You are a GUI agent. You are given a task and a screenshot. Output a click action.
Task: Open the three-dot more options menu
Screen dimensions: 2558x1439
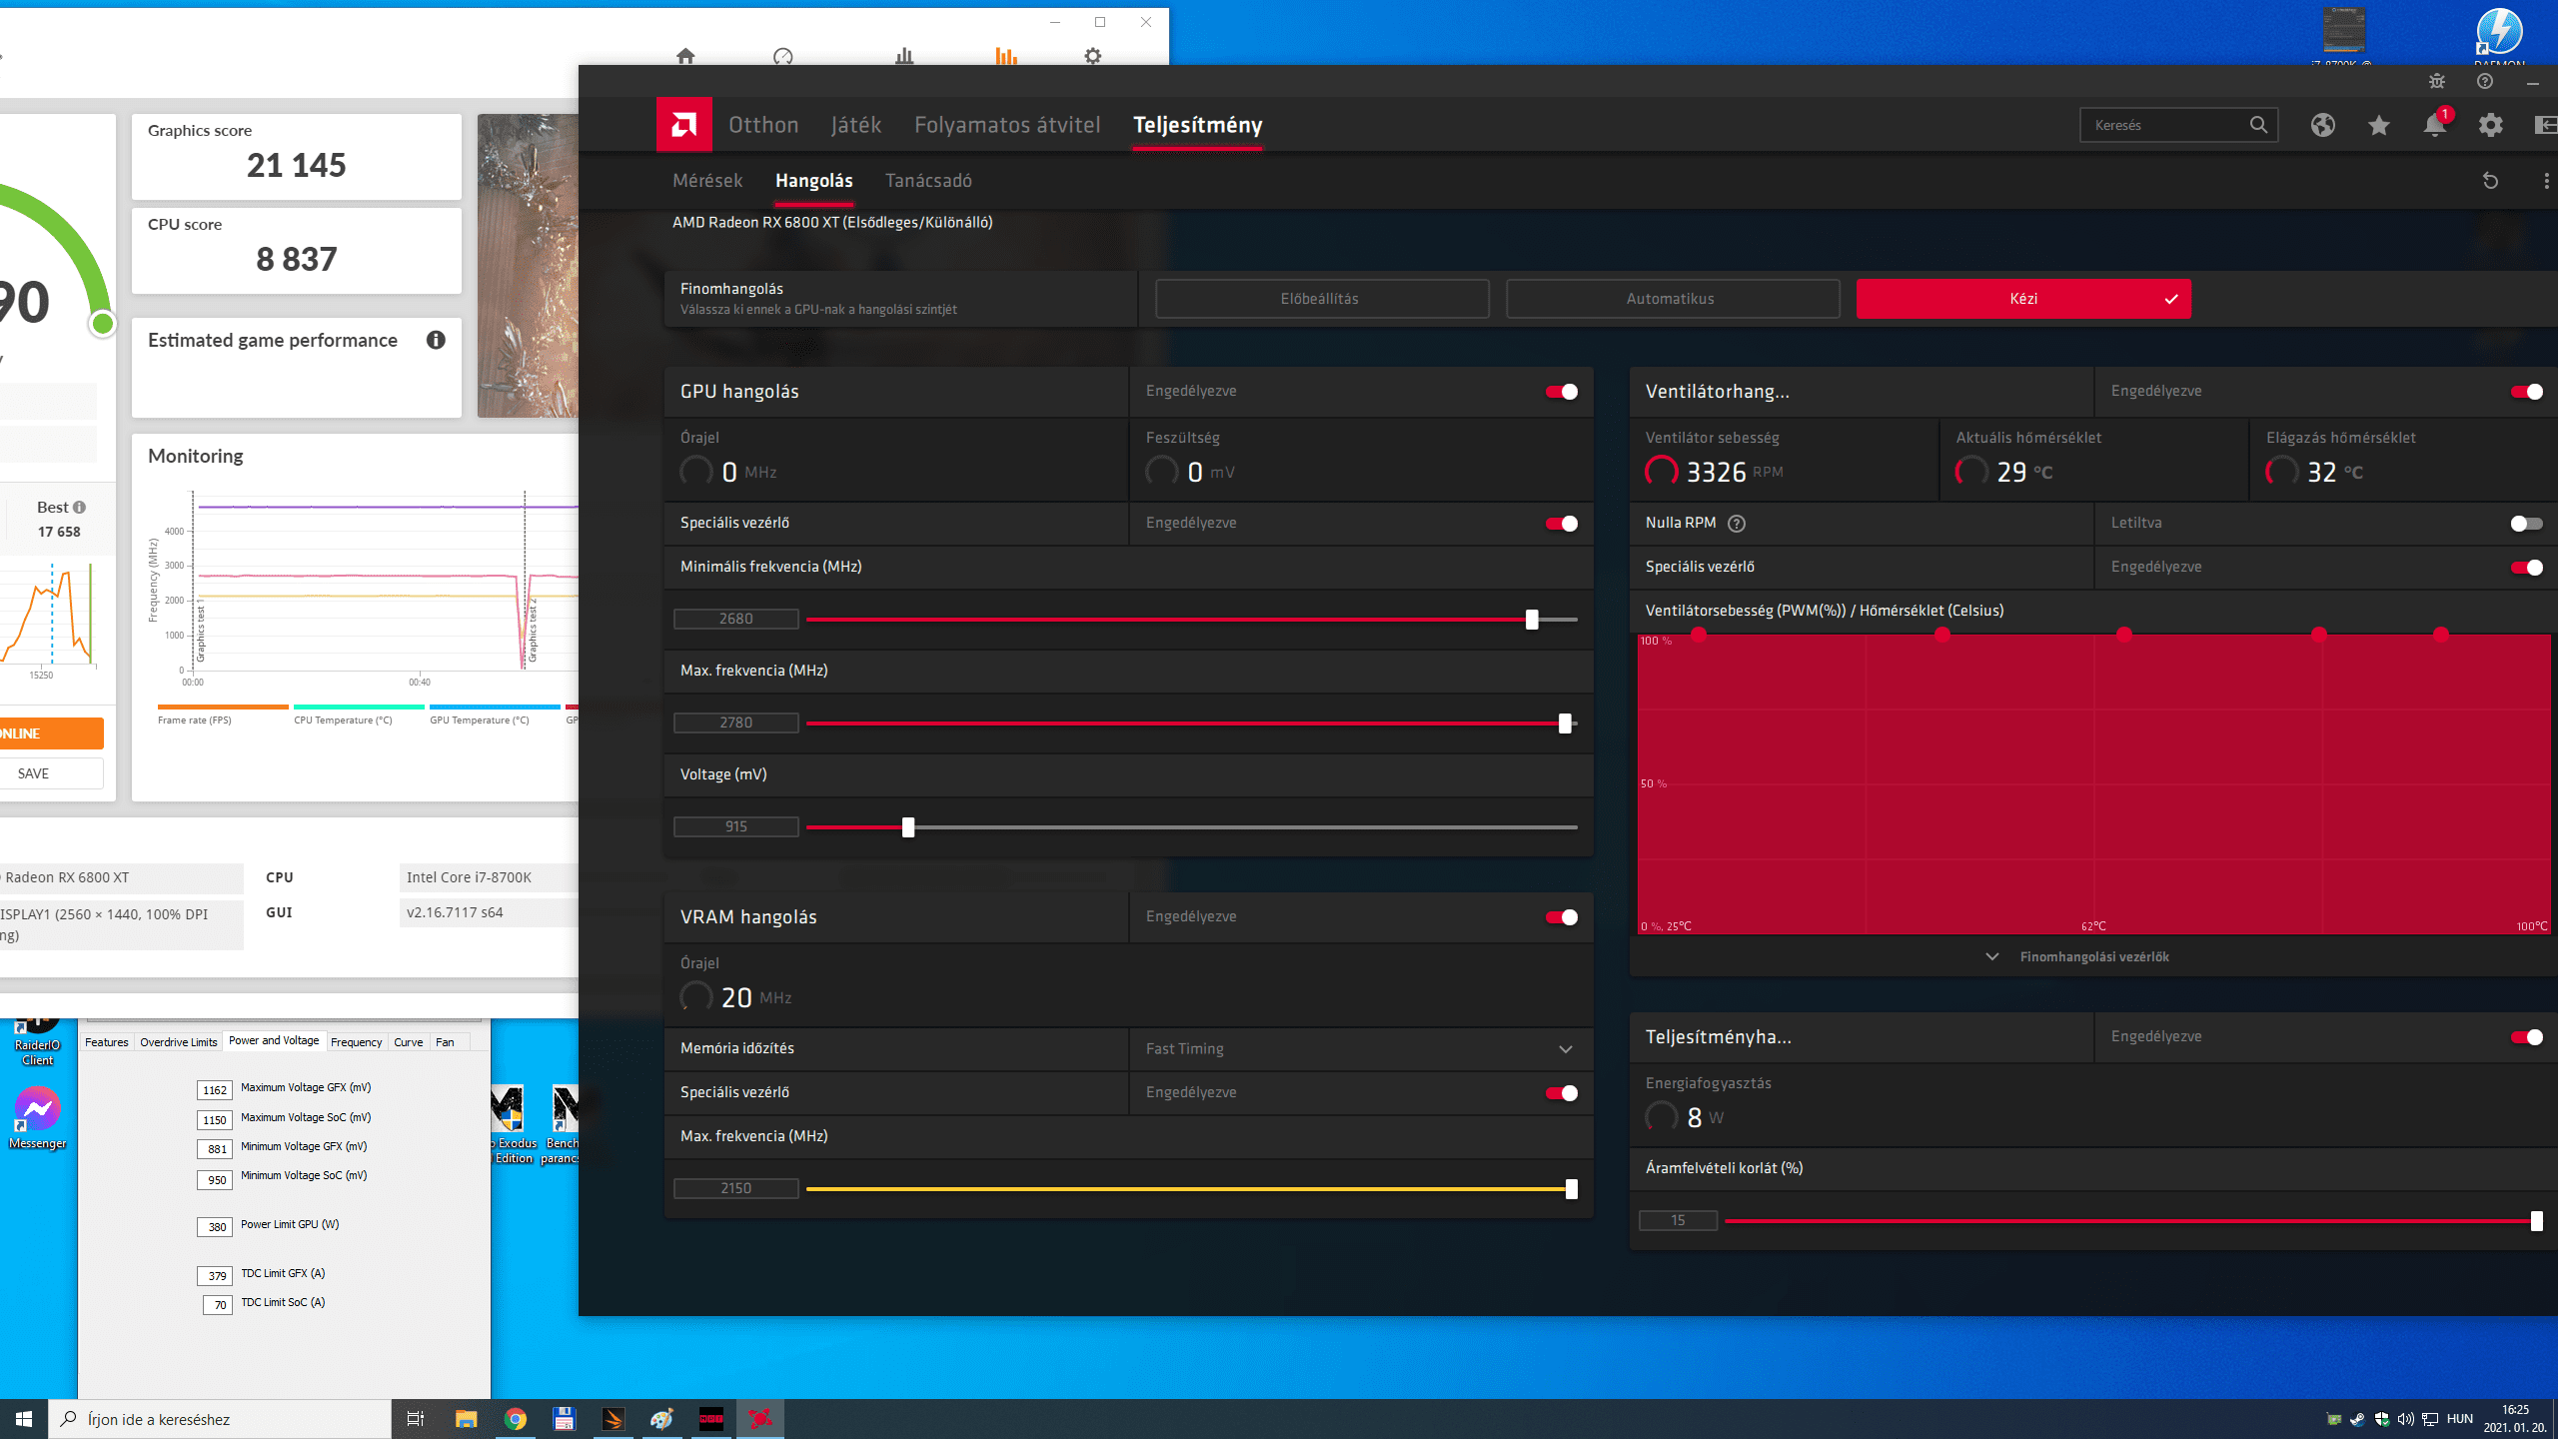(2545, 181)
